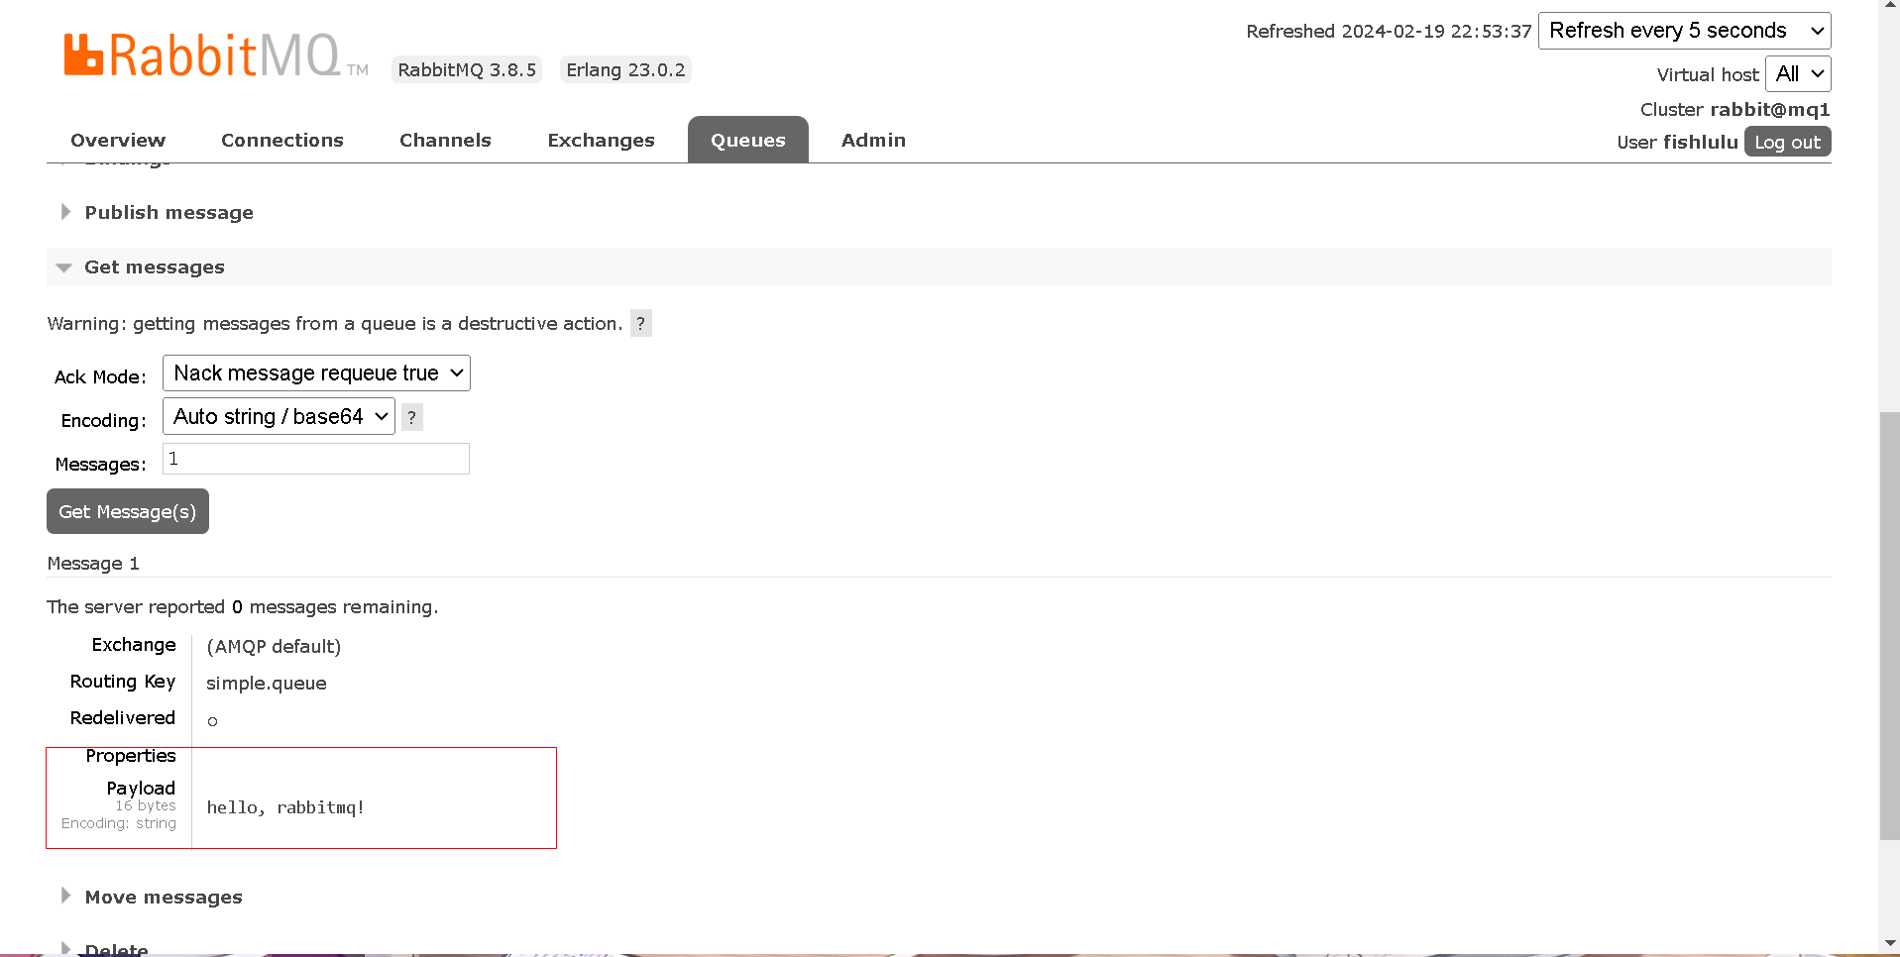Switch to the Admin tab
Image resolution: width=1900 pixels, height=957 pixels.
tap(873, 141)
